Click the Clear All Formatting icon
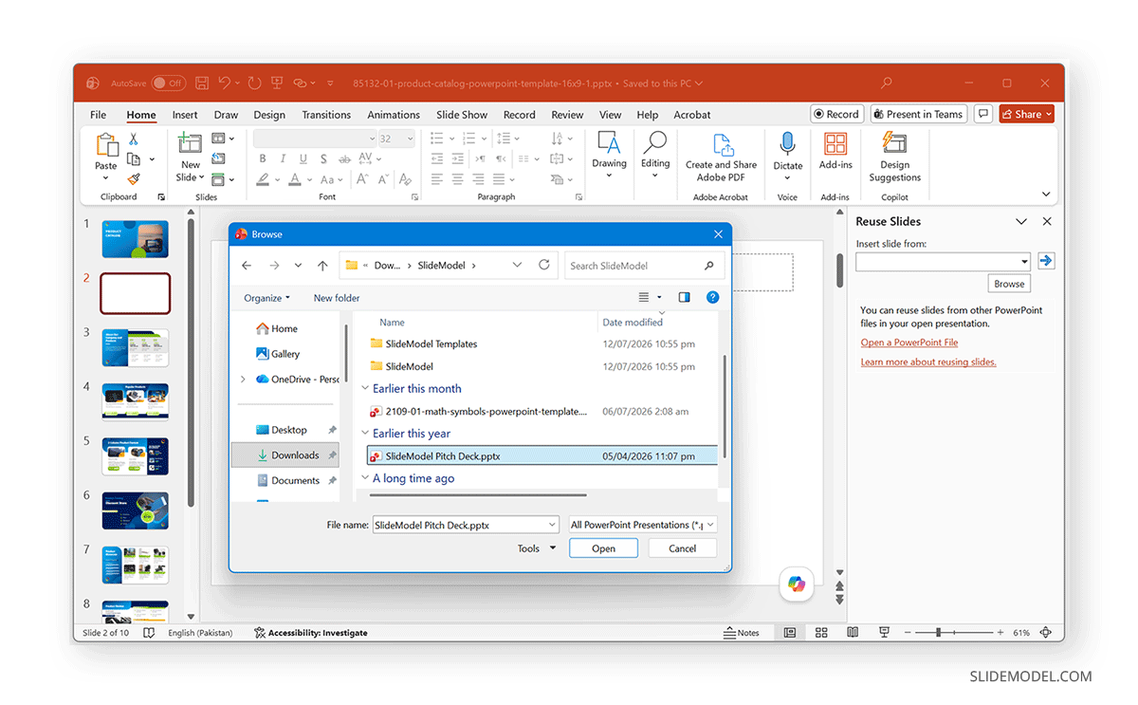This screenshot has height=705, width=1138. [406, 179]
